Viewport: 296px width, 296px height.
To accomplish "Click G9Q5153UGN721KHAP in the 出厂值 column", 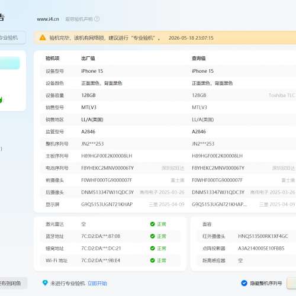I will pyautogui.click(x=107, y=204).
